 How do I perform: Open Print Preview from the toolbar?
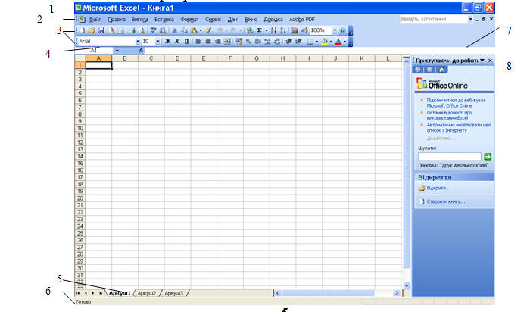142,30
